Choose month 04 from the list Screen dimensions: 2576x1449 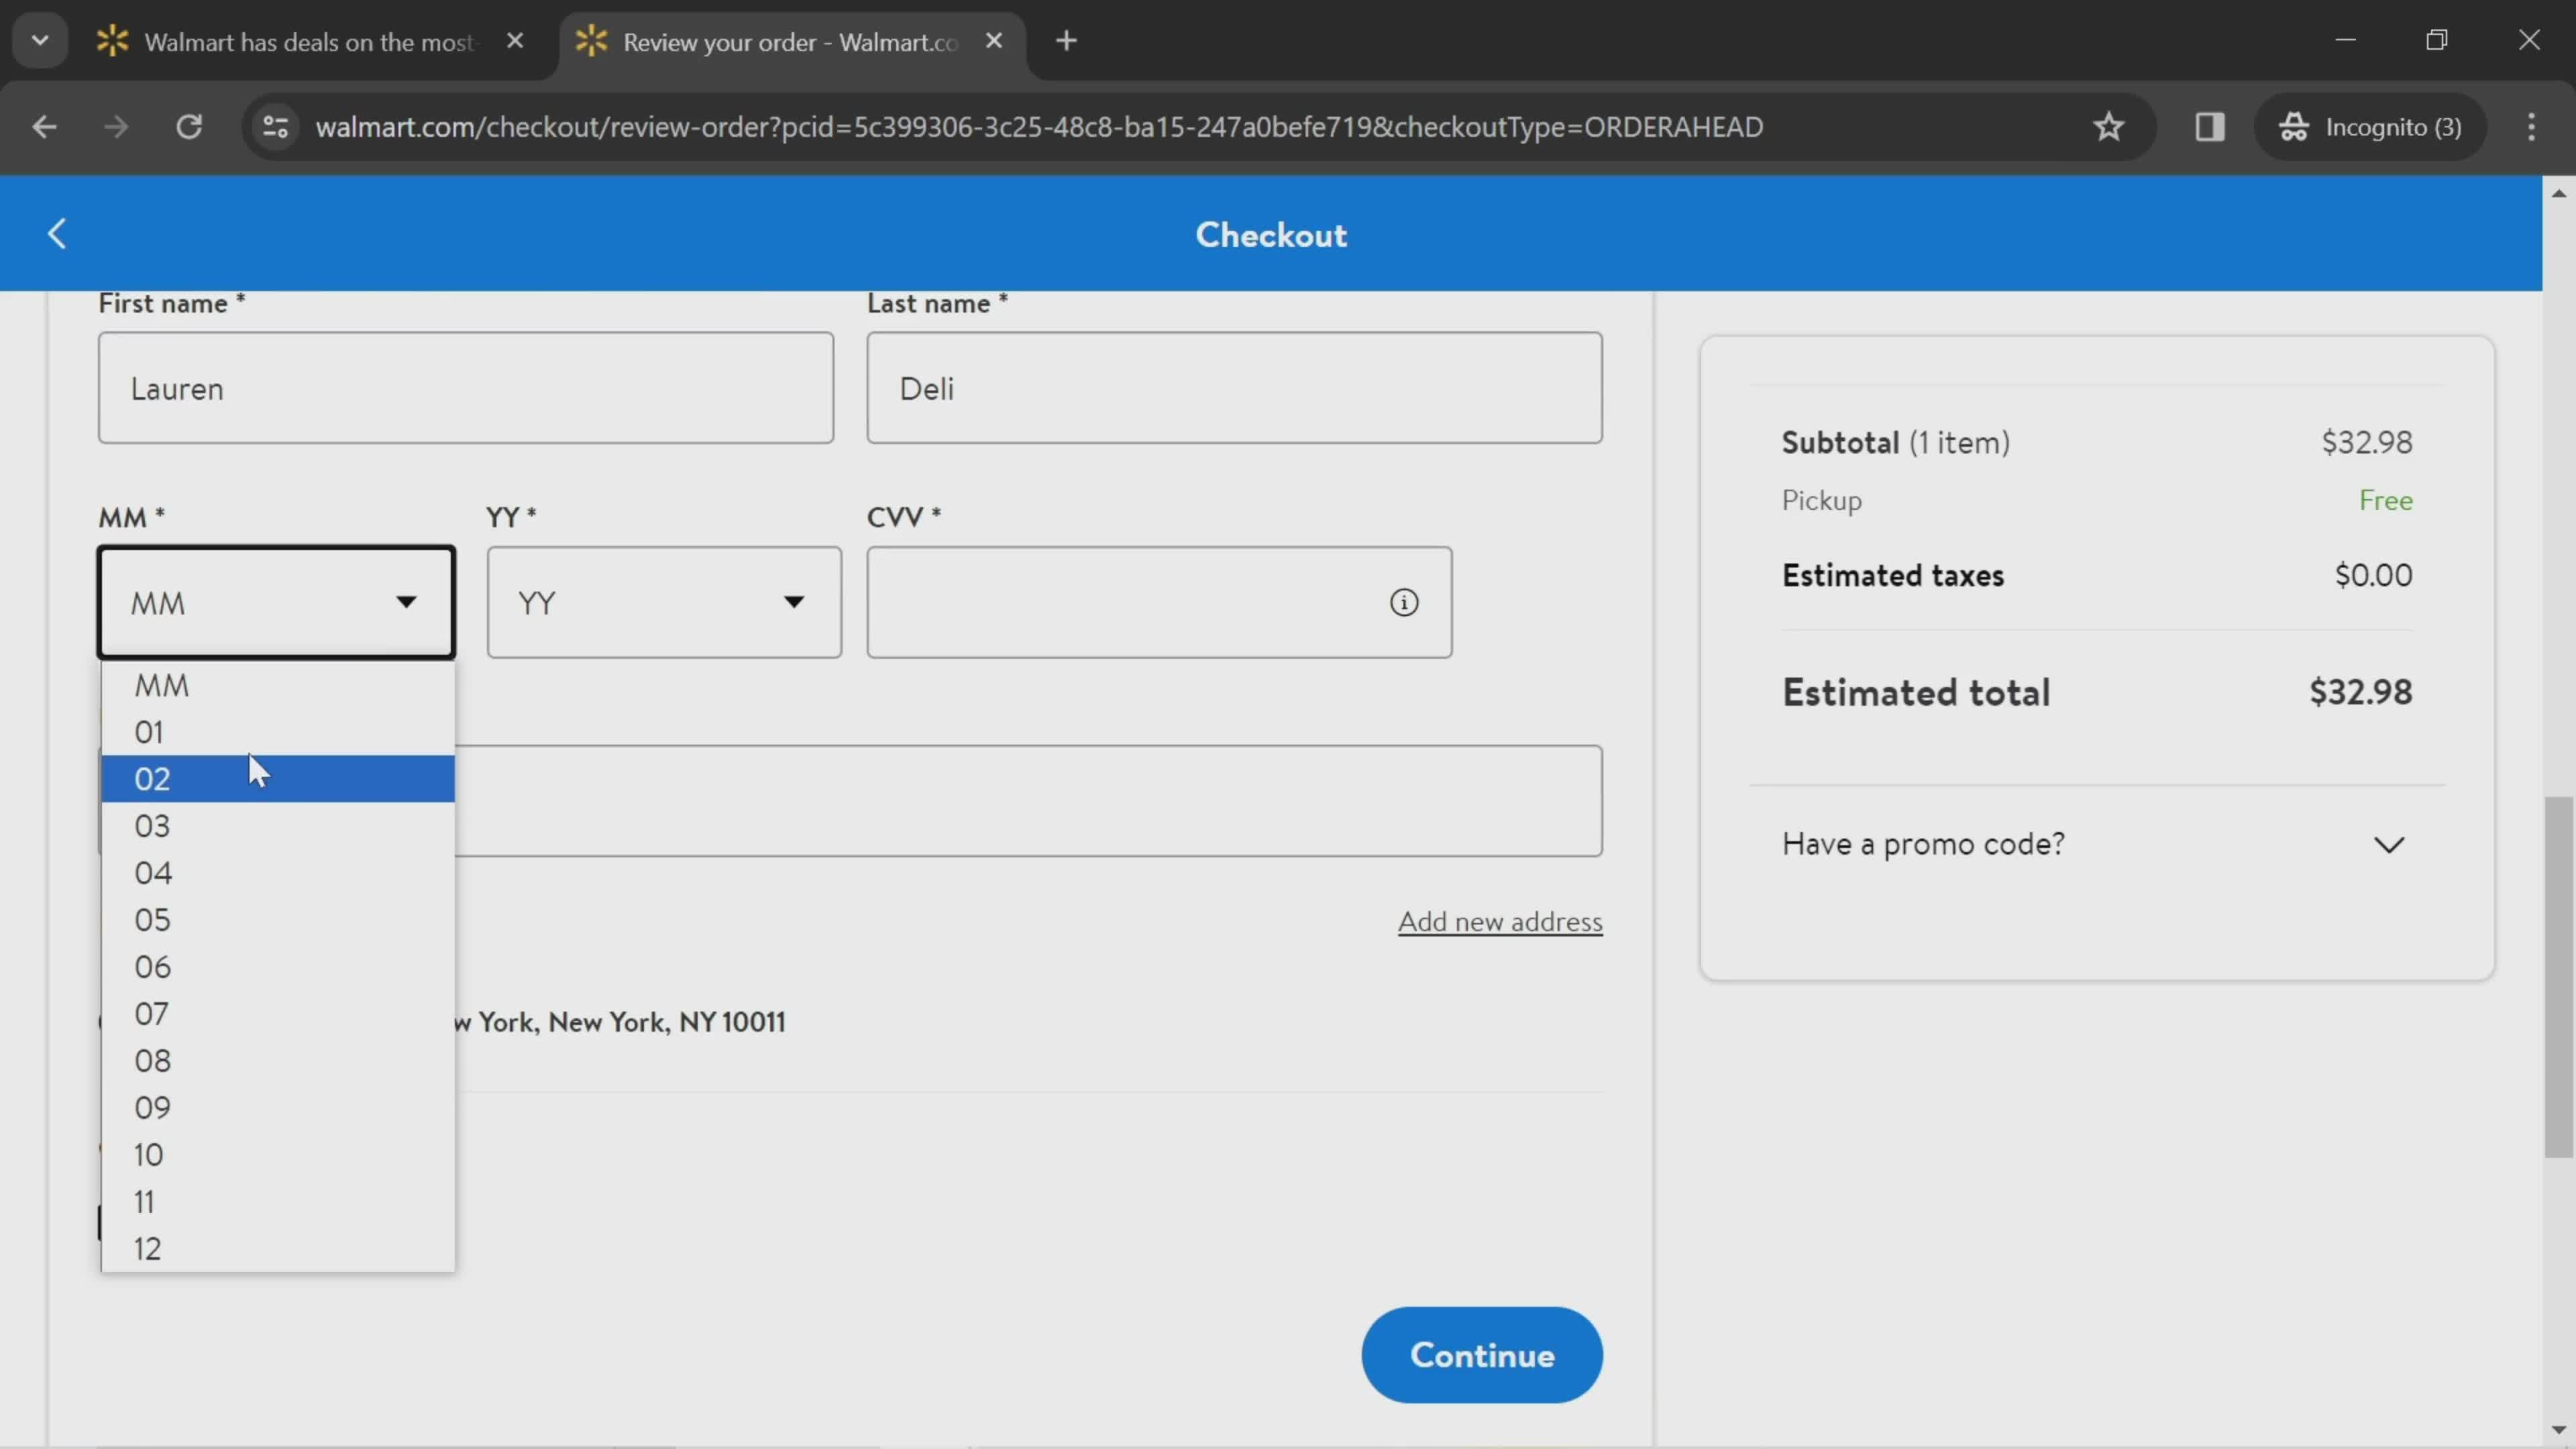(278, 873)
